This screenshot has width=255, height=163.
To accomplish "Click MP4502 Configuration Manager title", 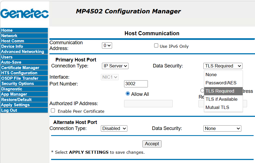I will 128,11.
